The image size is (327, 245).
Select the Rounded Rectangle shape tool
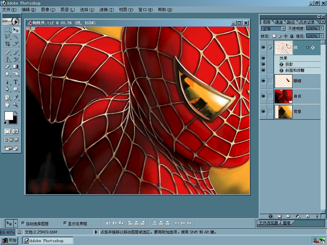pyautogui.click(x=16, y=89)
